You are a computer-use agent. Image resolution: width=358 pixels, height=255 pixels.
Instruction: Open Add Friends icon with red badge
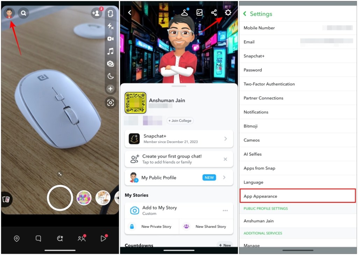pos(96,13)
